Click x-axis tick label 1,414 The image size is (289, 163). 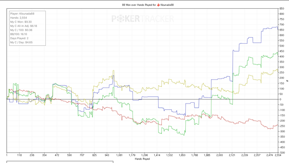tap(157, 155)
